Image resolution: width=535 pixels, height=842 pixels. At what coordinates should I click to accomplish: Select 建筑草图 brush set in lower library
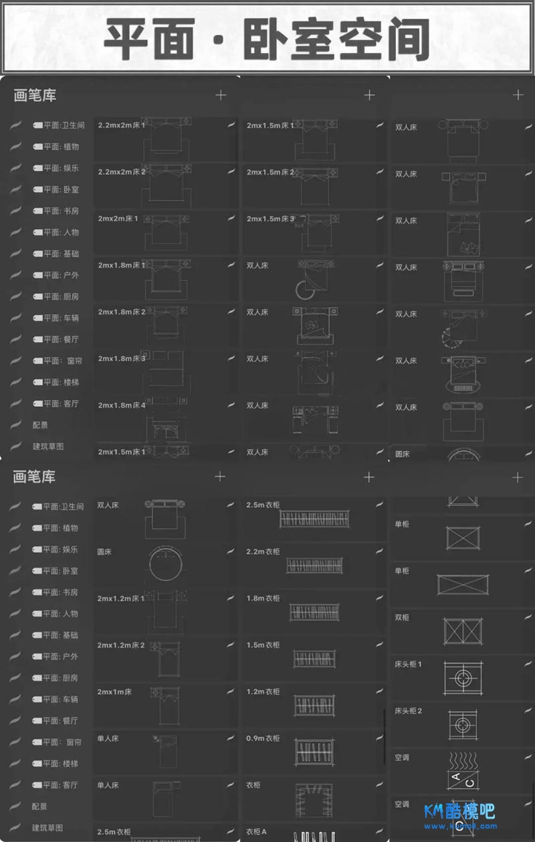48,827
